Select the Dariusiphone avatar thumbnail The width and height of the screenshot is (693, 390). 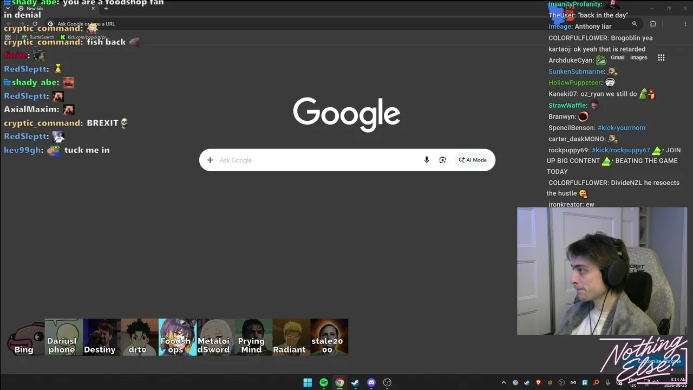tap(63, 337)
